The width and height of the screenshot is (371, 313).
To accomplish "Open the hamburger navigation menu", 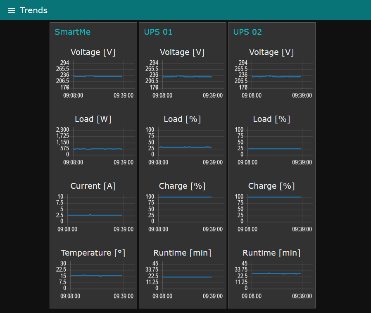I will 12,10.
